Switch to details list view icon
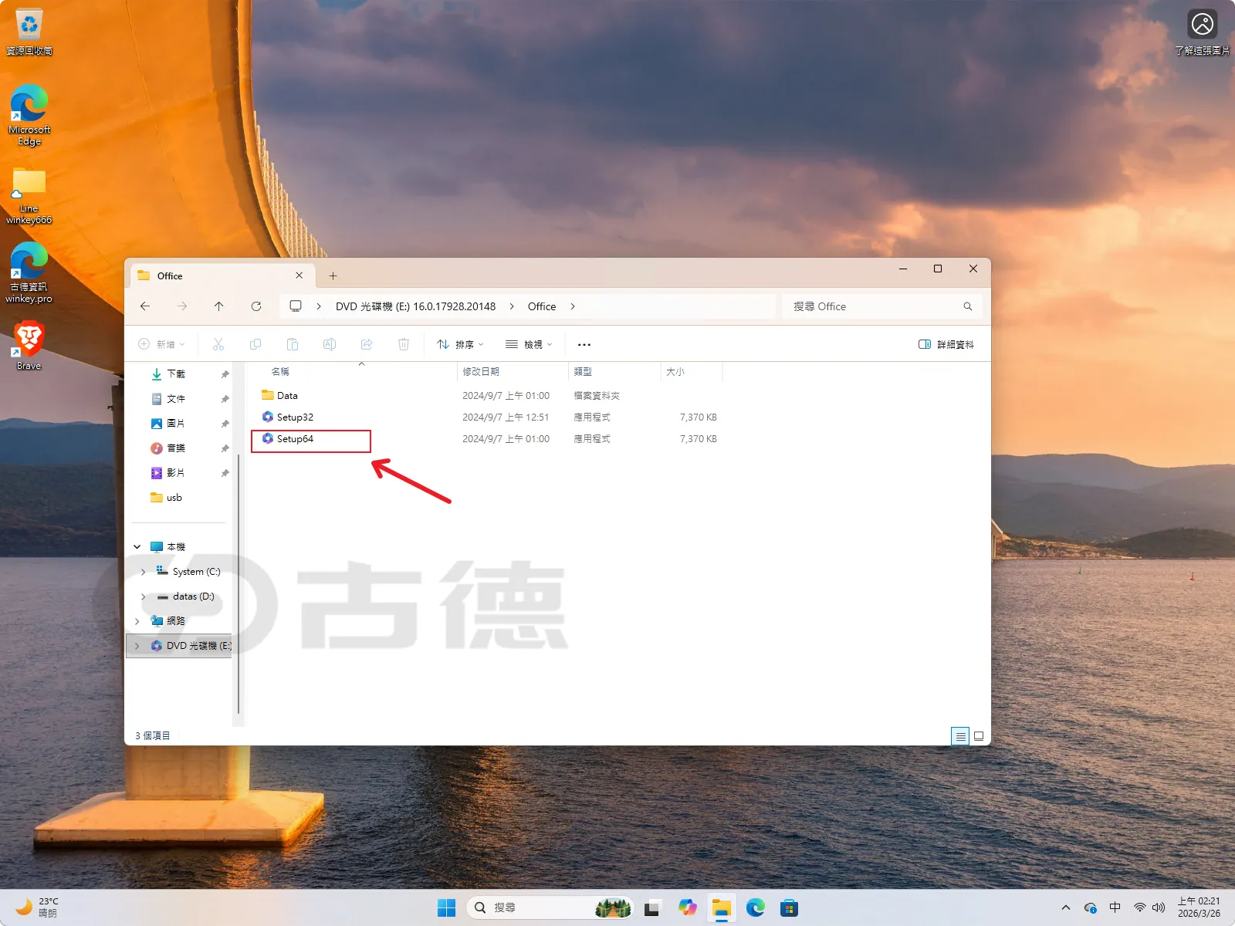Viewport: 1235px width, 926px height. click(x=960, y=736)
